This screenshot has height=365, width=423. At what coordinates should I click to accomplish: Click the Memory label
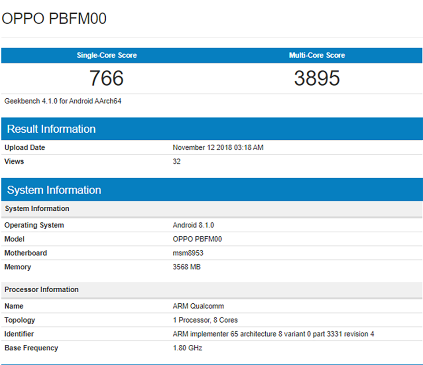pos(18,267)
